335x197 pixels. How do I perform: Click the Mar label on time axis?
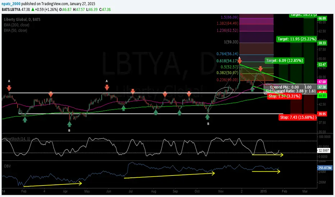click(305, 191)
